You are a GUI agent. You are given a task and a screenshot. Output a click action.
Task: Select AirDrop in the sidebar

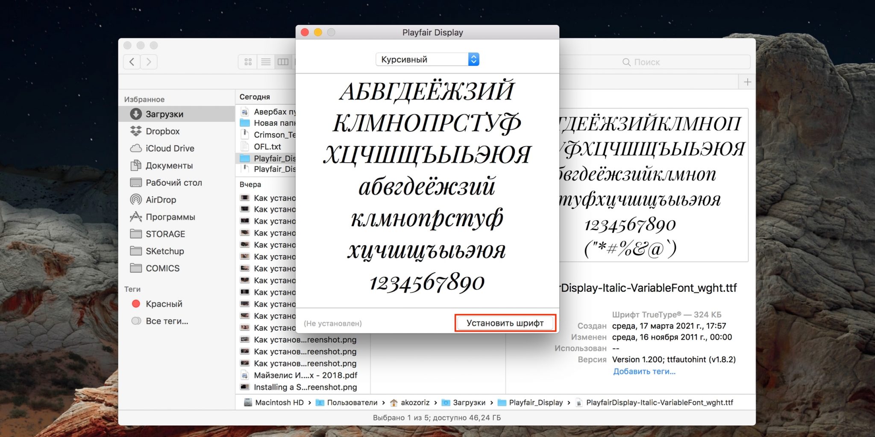point(176,199)
